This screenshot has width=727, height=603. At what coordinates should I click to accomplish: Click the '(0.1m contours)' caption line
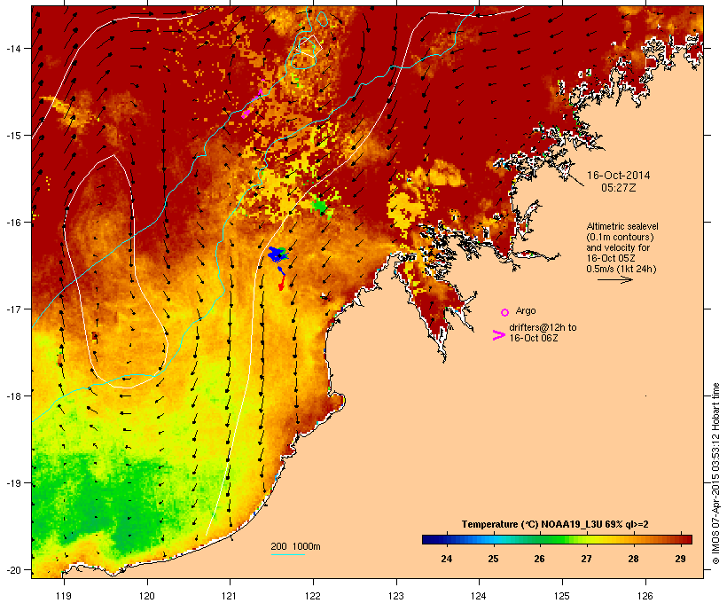(620, 237)
